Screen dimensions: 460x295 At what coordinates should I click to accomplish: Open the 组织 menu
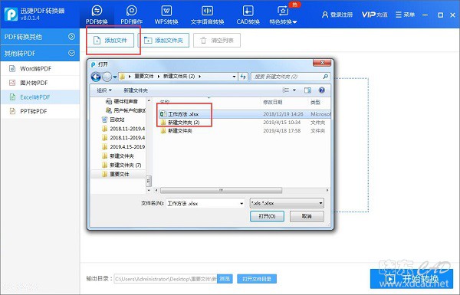click(104, 90)
